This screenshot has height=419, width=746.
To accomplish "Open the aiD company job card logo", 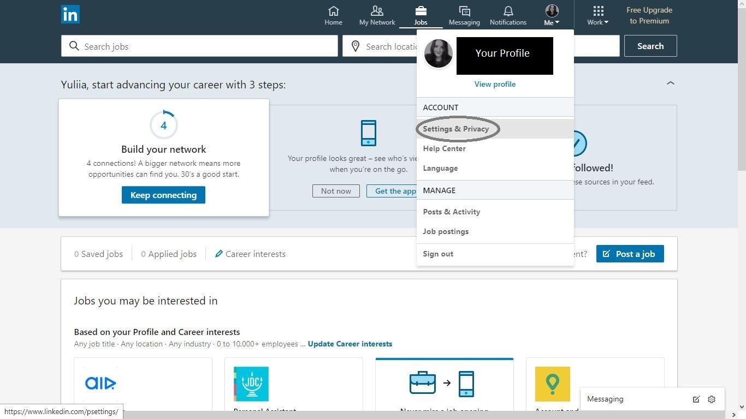I will pos(100,384).
